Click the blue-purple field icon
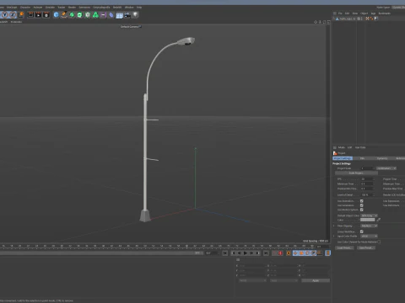The height and width of the screenshot is (303, 405). (111, 14)
